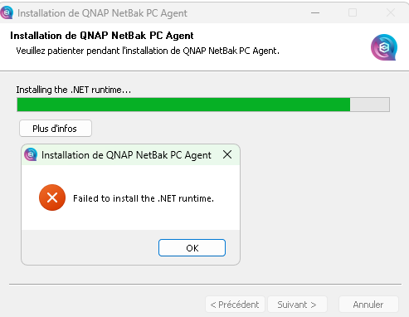Click the NetBak icon in the error dialog title
409x317 pixels.
point(31,154)
